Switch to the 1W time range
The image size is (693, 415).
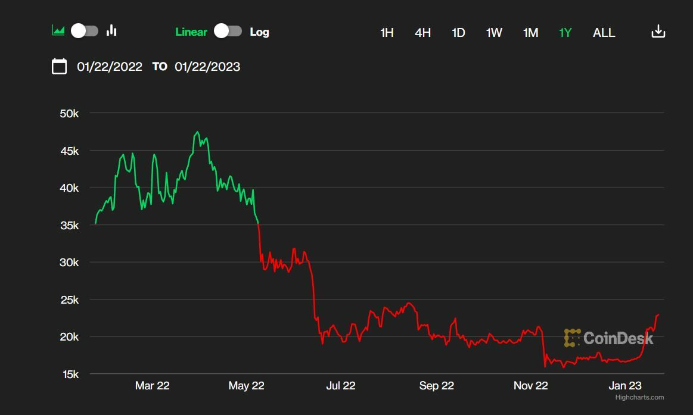click(494, 33)
